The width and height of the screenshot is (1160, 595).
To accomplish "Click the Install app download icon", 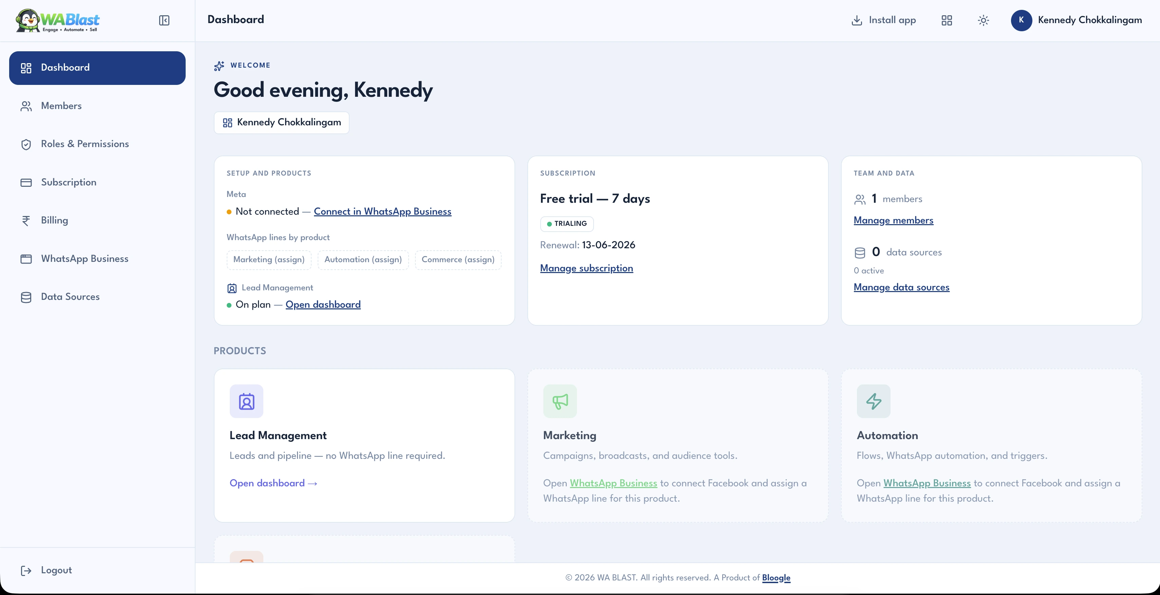I will 857,20.
